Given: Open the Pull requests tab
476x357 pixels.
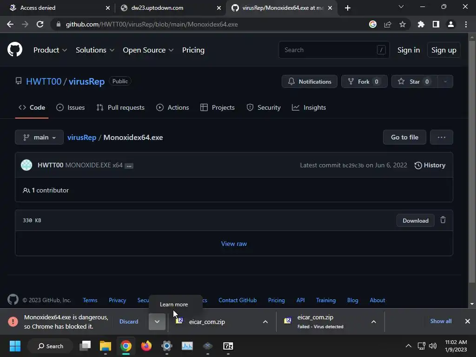Looking at the screenshot, I should click(x=120, y=107).
